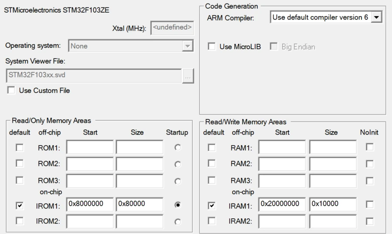Image resolution: width=392 pixels, height=234 pixels.
Task: Click the Read/Only Memory Areas group title
Action: 51,121
